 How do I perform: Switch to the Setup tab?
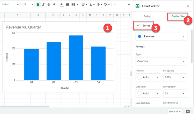147,16
